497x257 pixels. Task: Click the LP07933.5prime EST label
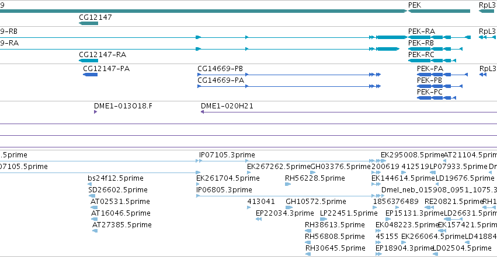click(458, 167)
